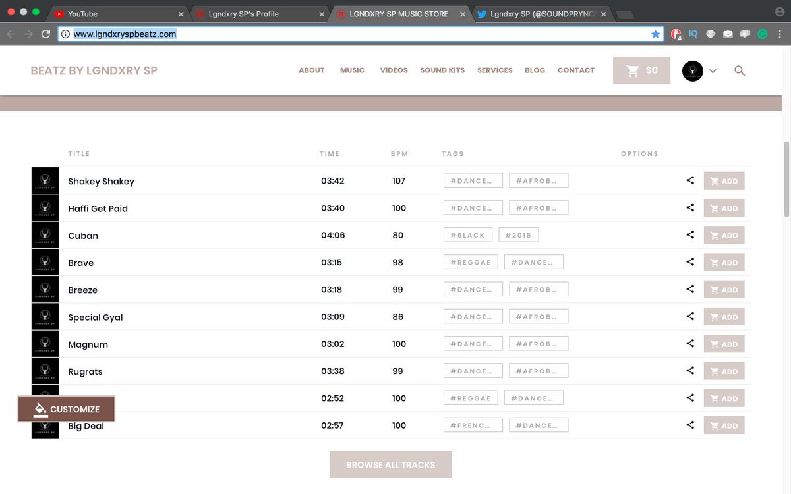Open the Special Gyal track title

pyautogui.click(x=96, y=317)
